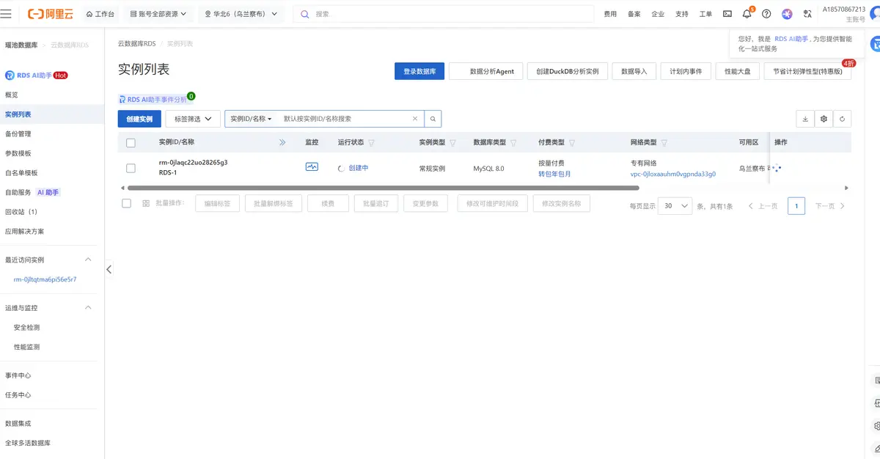
Task: Click the batch operations grid icon
Action: pos(146,203)
